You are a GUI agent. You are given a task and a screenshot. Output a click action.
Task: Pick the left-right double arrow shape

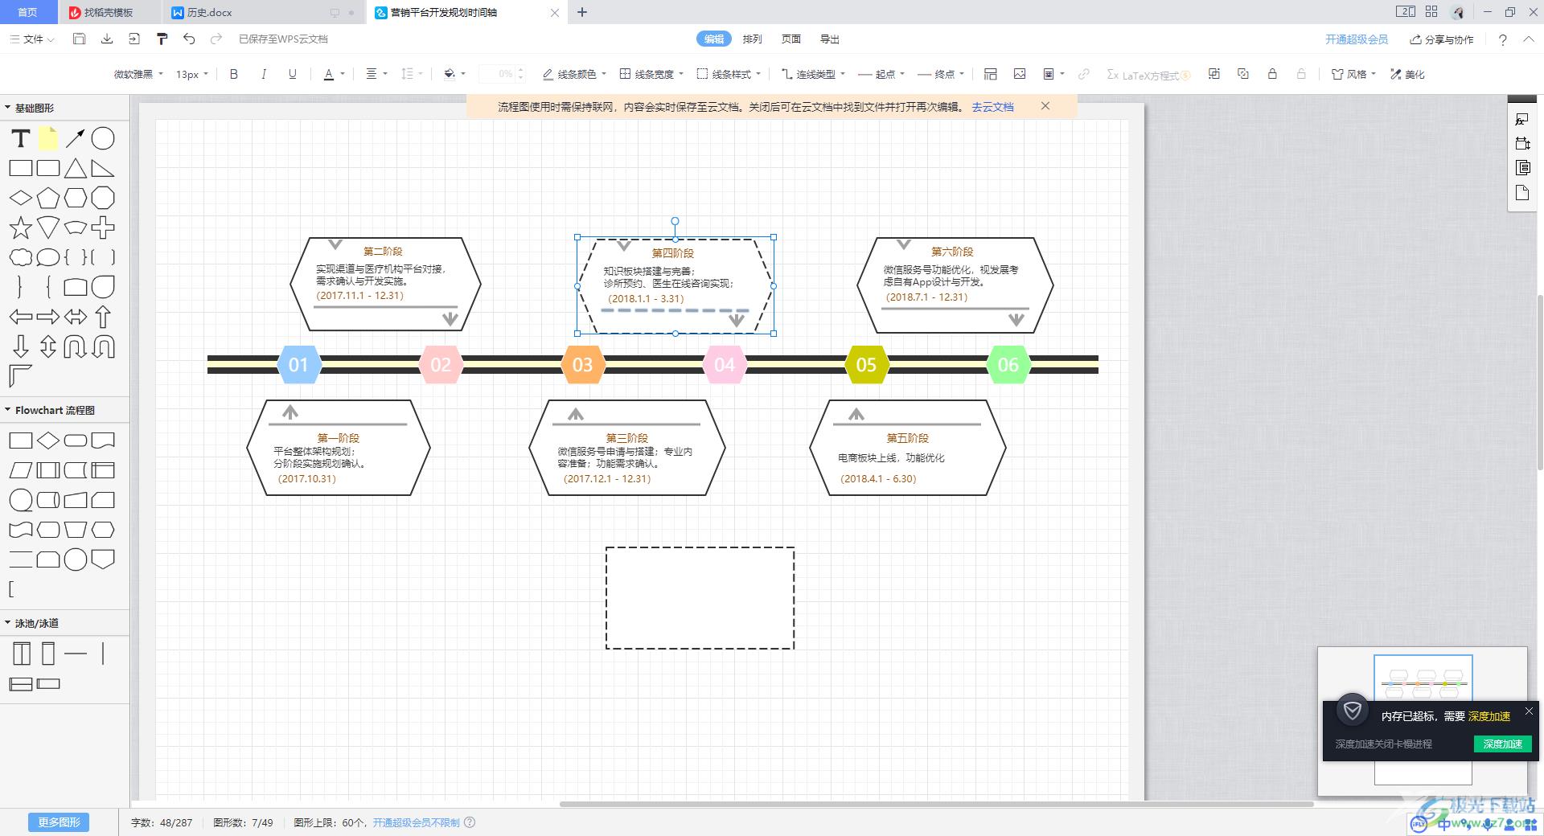pos(76,317)
